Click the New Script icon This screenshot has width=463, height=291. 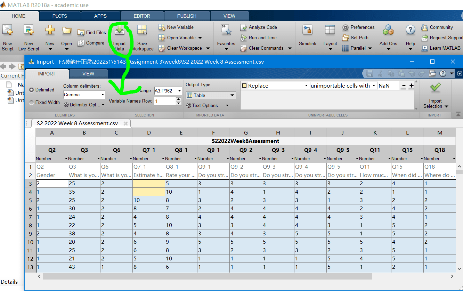(x=7, y=30)
